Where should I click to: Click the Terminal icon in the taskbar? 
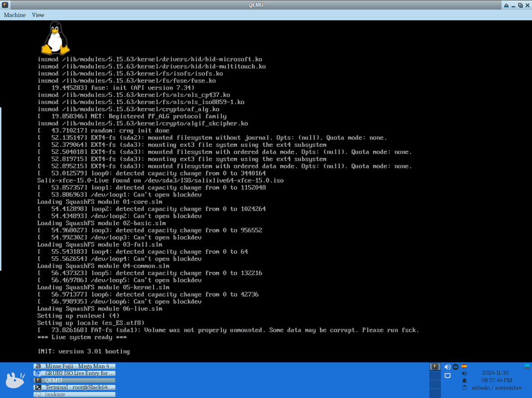(38, 388)
